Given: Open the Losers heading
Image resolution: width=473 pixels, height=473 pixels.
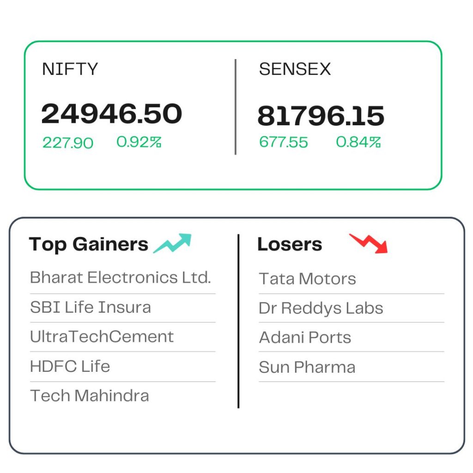Looking at the screenshot, I should (x=290, y=244).
